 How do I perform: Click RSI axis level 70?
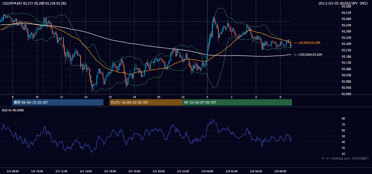click(343, 124)
